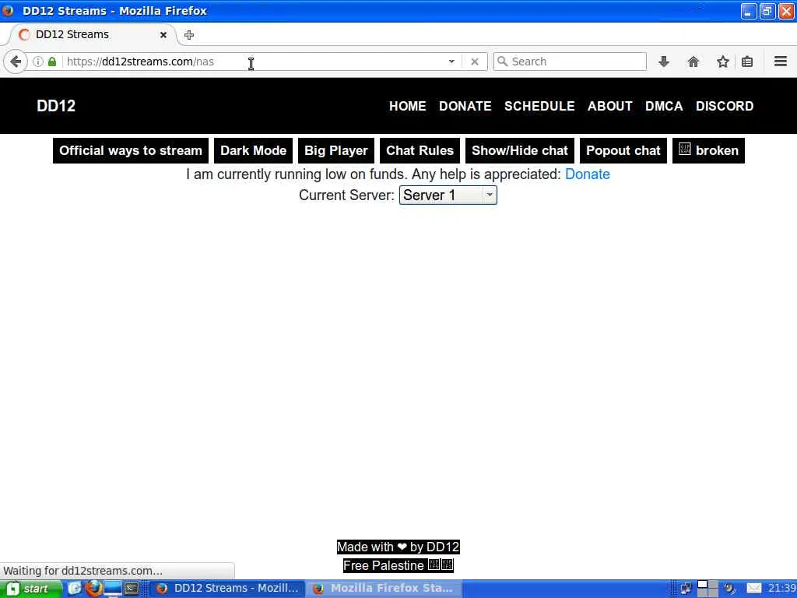Open the Firefox hamburger menu
The image size is (797, 598).
(781, 62)
